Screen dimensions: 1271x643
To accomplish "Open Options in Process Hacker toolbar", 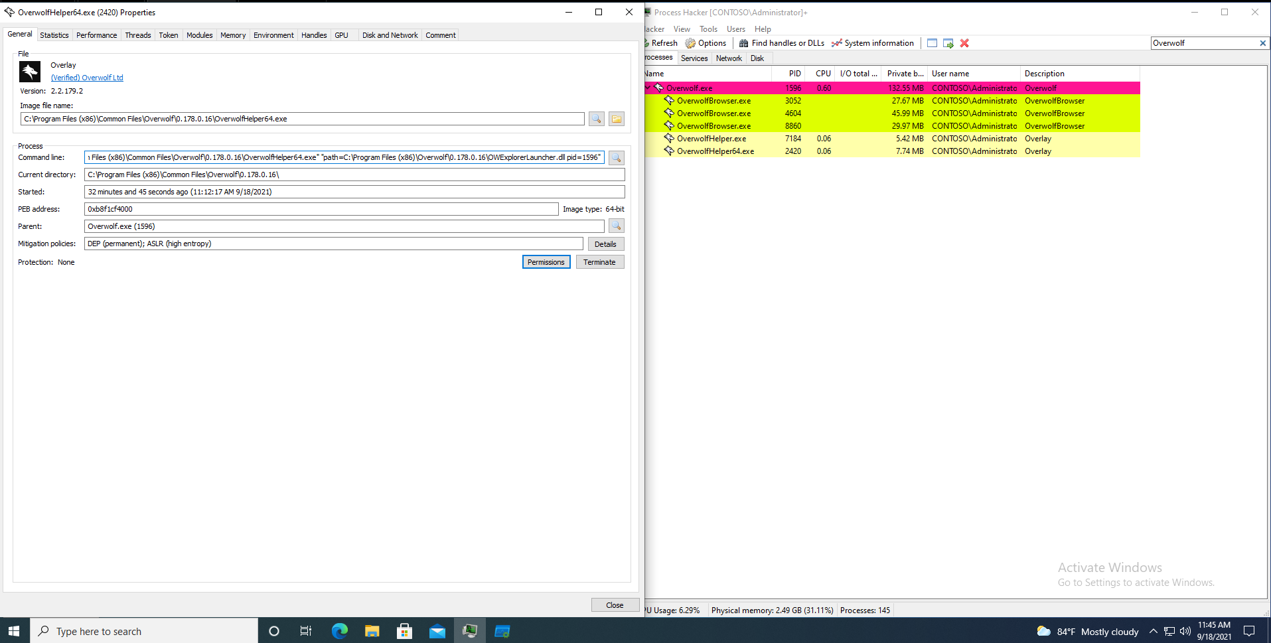I will click(x=706, y=43).
